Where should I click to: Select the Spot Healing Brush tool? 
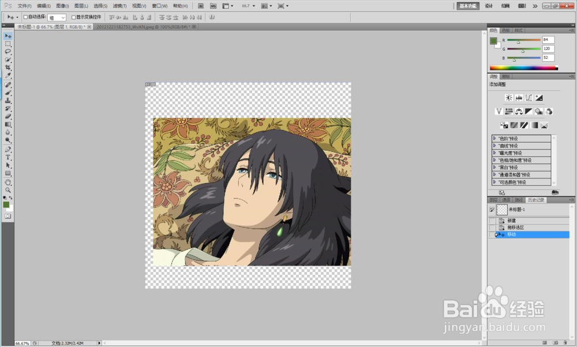point(8,84)
